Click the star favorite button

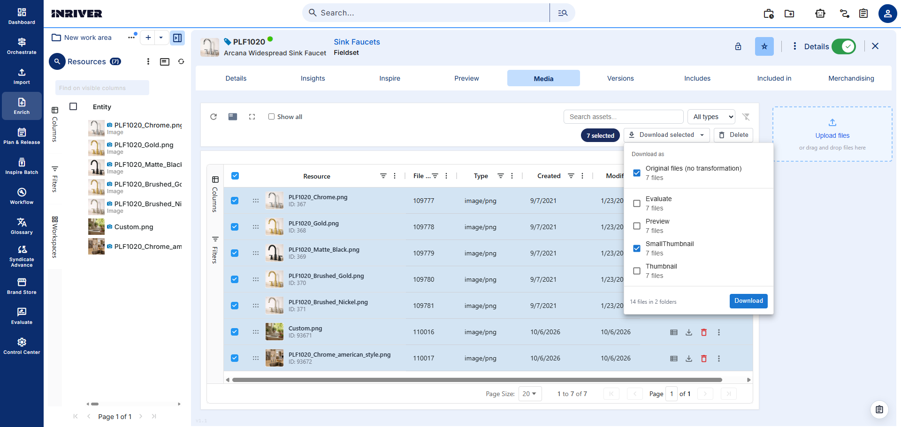[764, 46]
